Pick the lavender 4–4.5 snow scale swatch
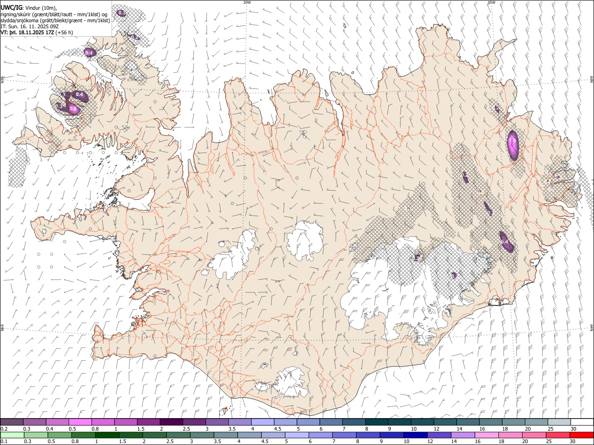The height and width of the screenshot is (445, 594). pyautogui.click(x=262, y=422)
